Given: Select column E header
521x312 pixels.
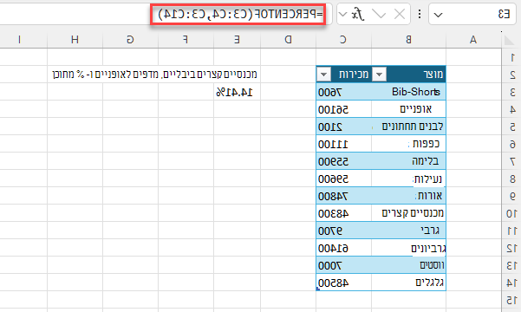Looking at the screenshot, I should 237,40.
